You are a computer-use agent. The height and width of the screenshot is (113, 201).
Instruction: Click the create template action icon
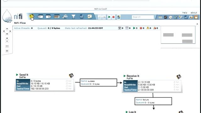(x=119, y=17)
